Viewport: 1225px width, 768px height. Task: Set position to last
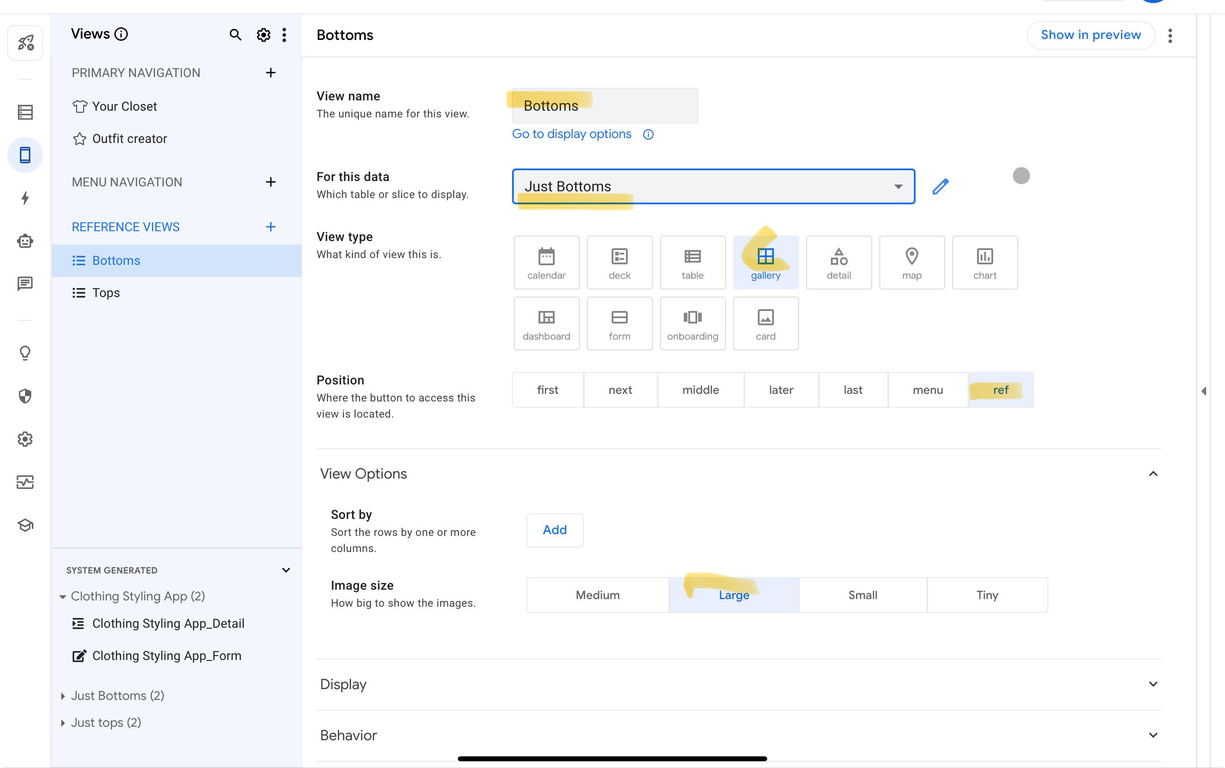point(853,389)
